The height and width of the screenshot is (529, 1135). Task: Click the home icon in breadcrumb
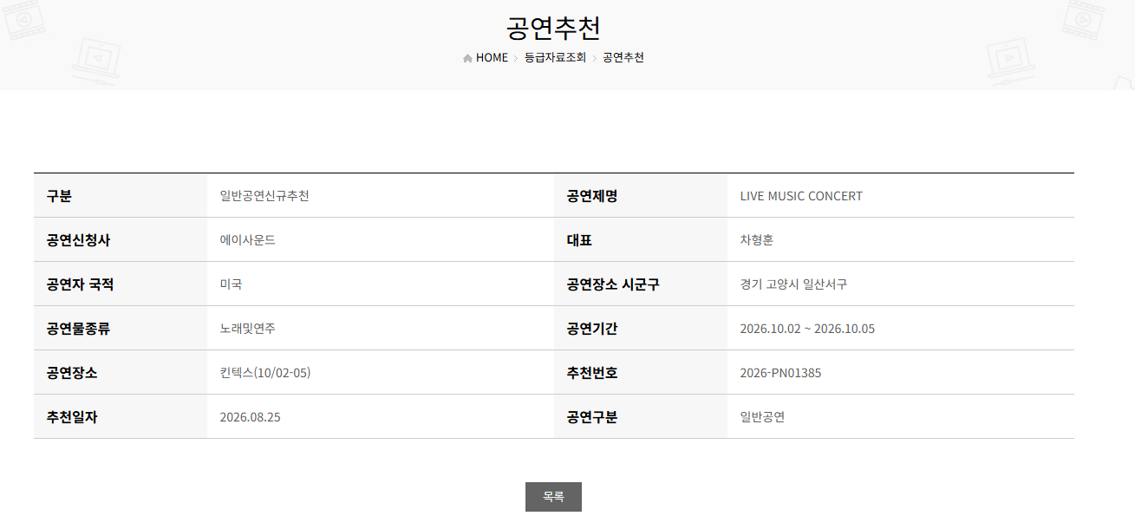[x=468, y=58]
